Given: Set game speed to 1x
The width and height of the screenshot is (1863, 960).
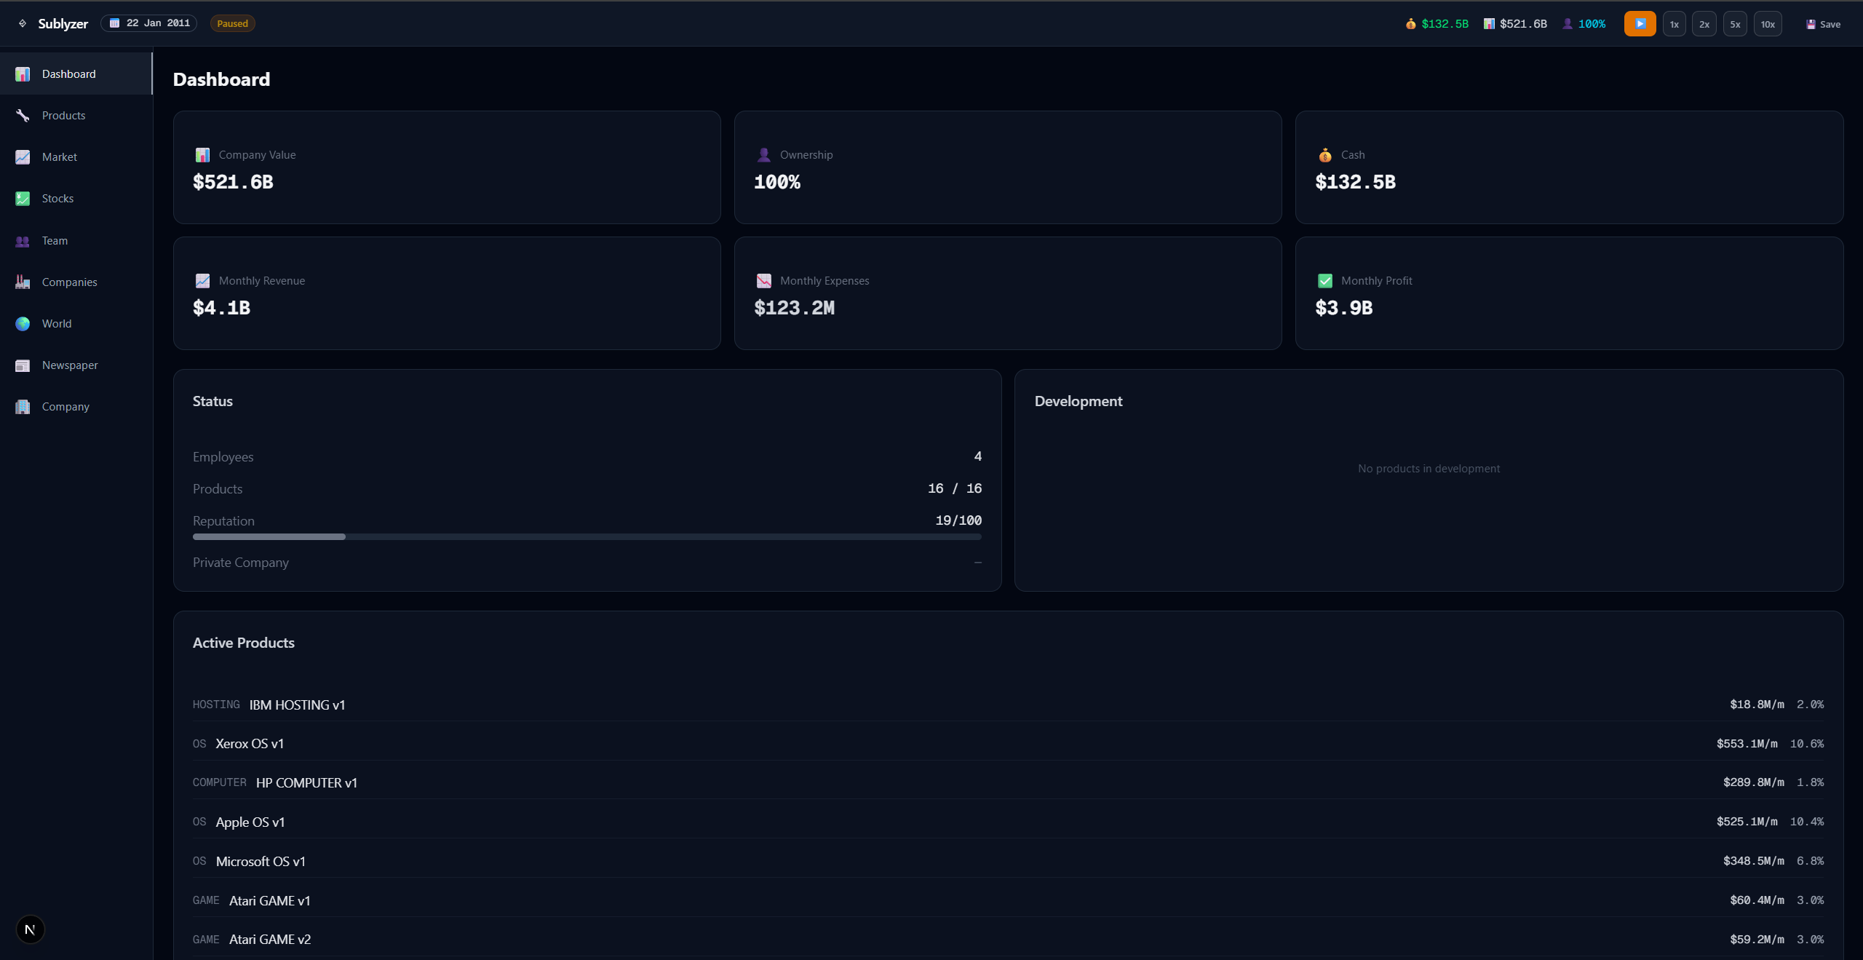Looking at the screenshot, I should [1674, 24].
